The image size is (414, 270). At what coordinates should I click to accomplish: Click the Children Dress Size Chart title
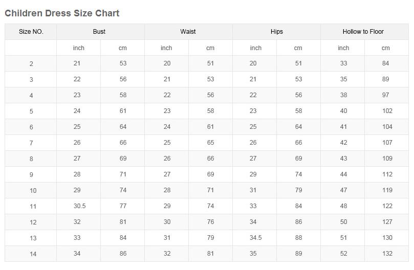point(62,13)
